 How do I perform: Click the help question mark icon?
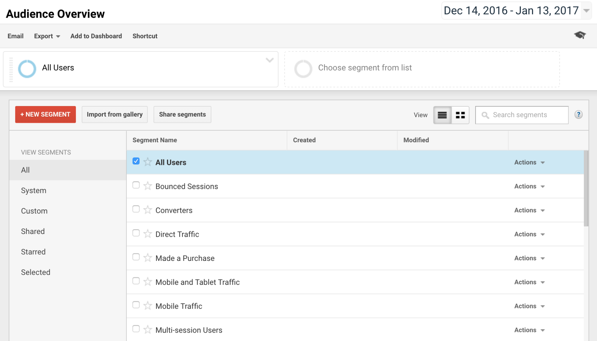click(x=578, y=115)
